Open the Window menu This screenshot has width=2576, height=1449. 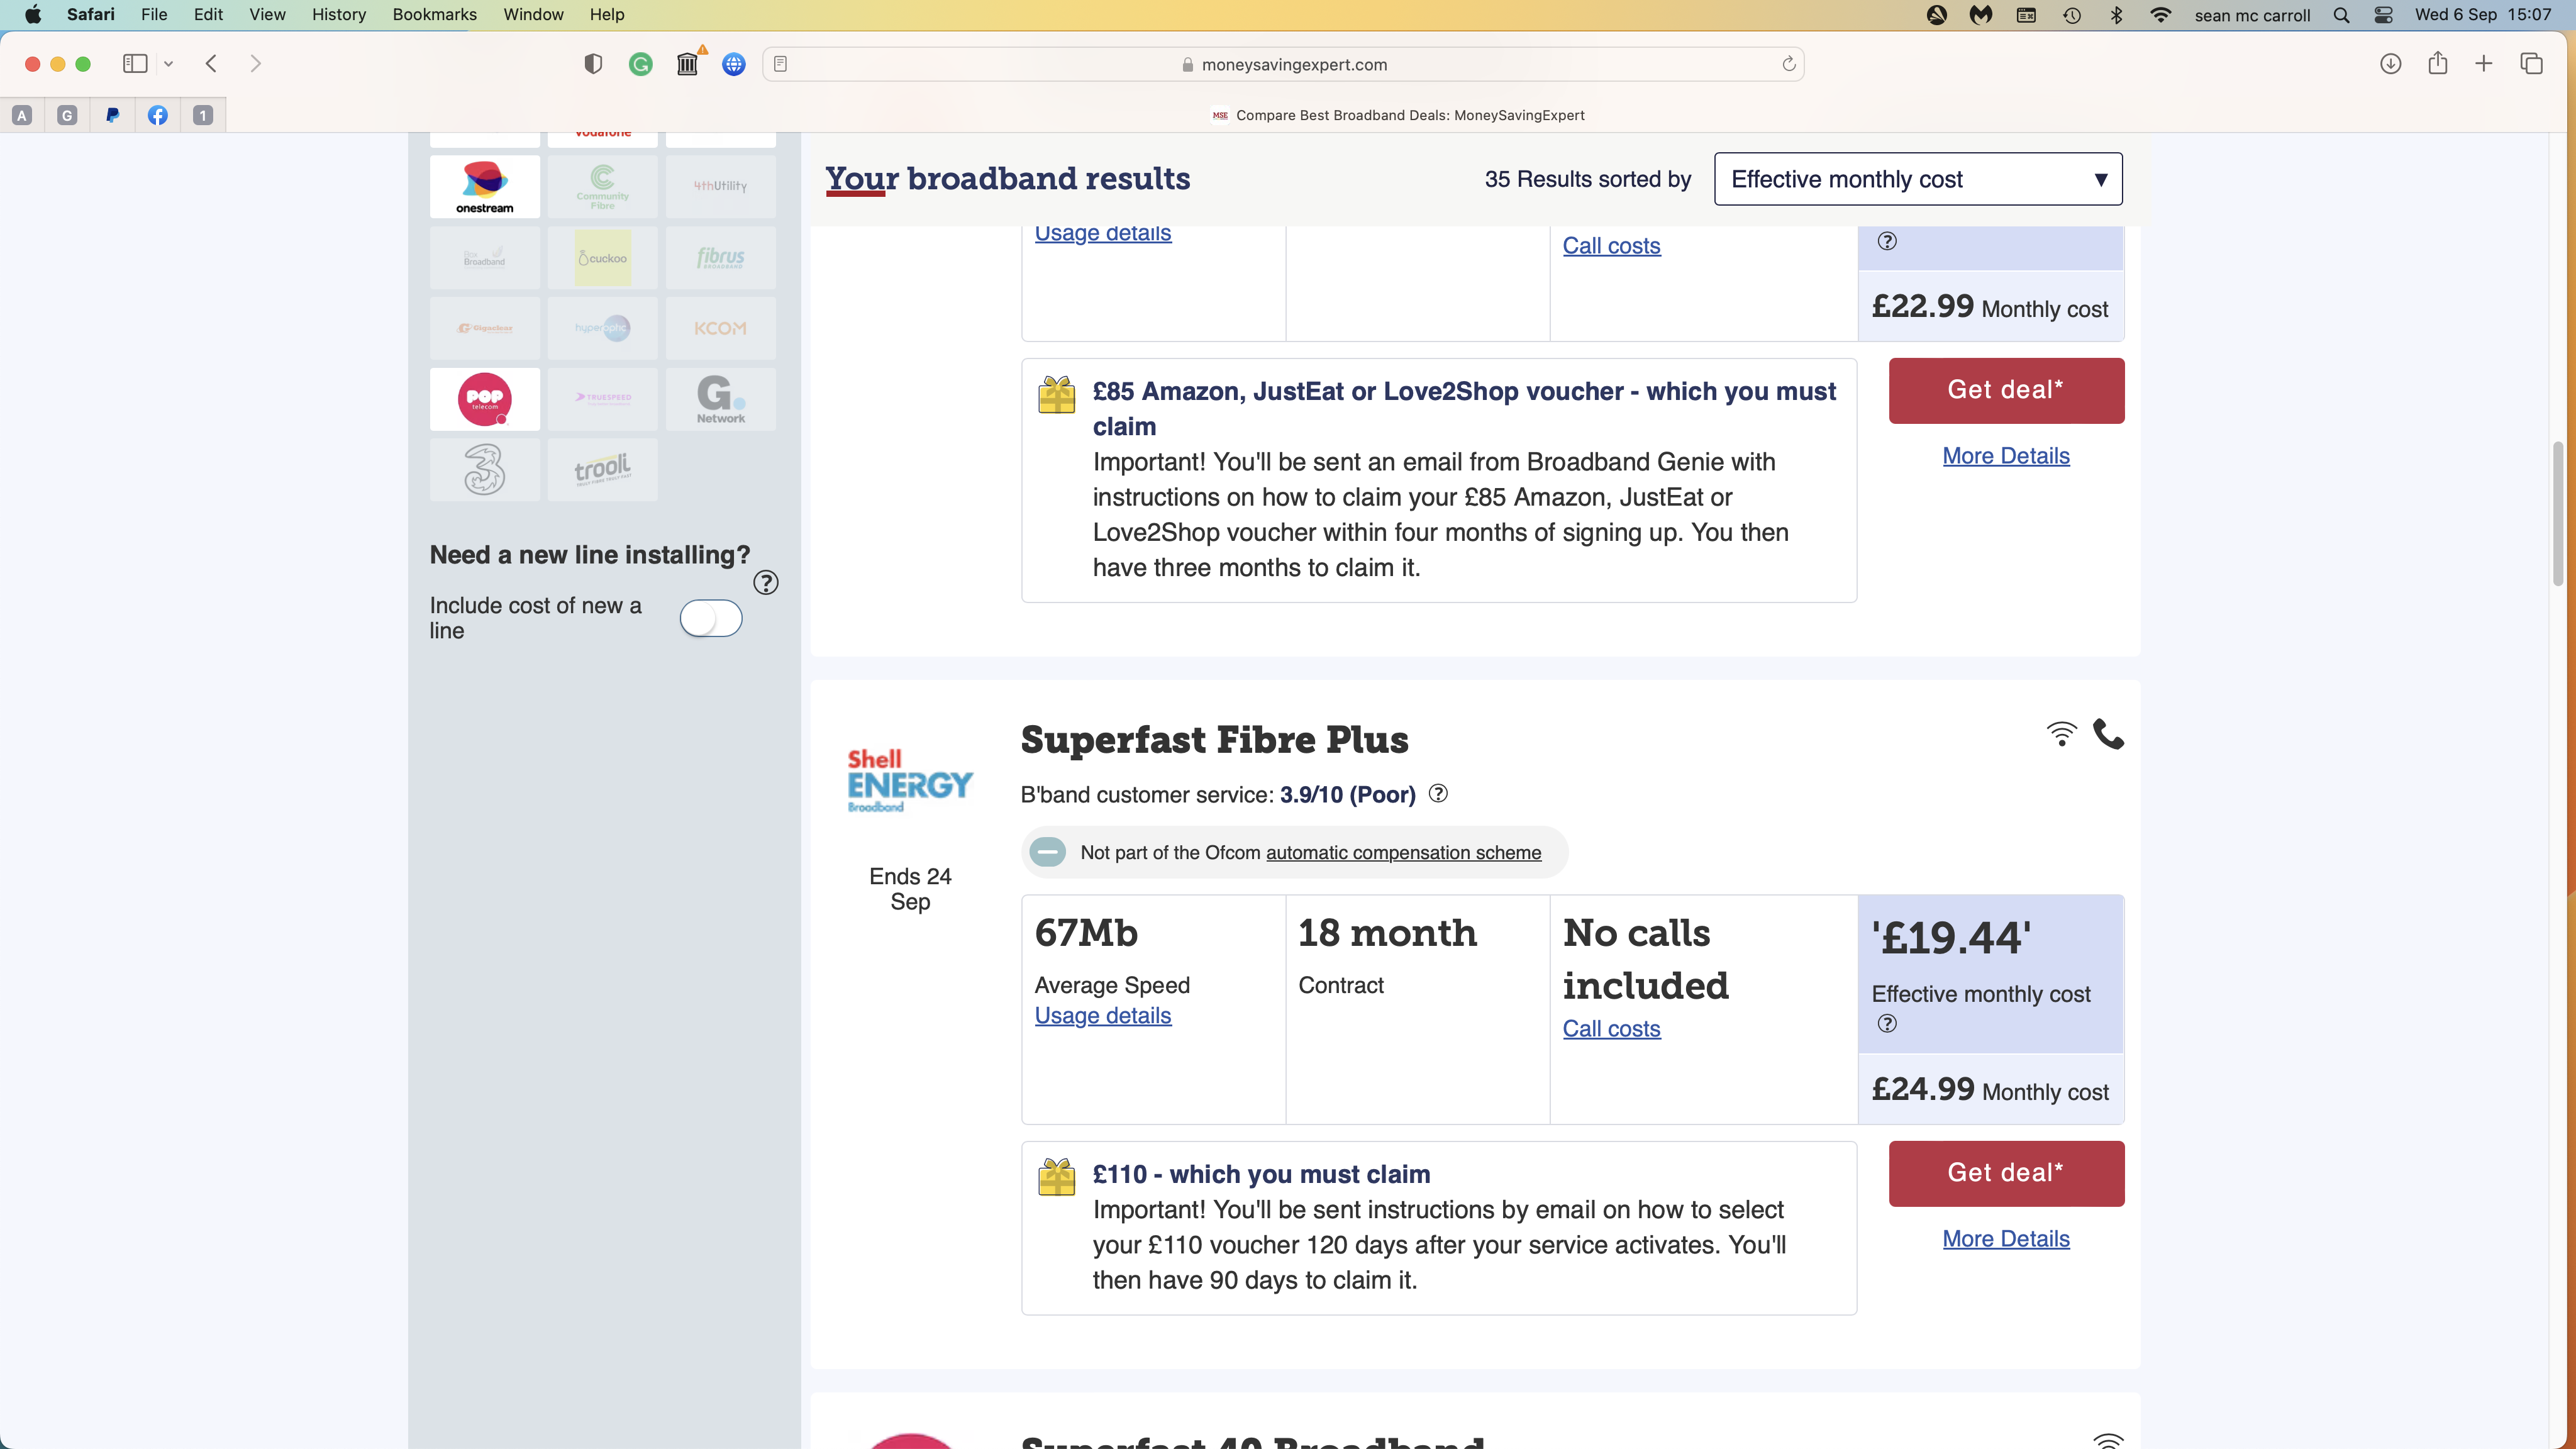tap(533, 15)
